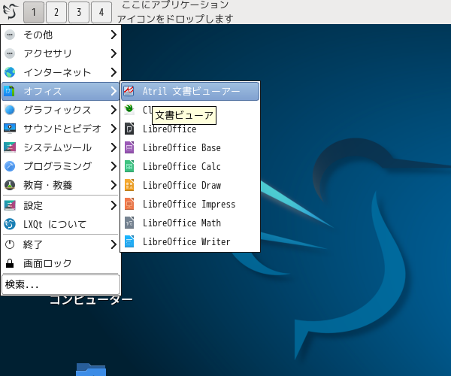Click the LibreOffice Math icon
The width and height of the screenshot is (451, 376).
click(x=129, y=223)
